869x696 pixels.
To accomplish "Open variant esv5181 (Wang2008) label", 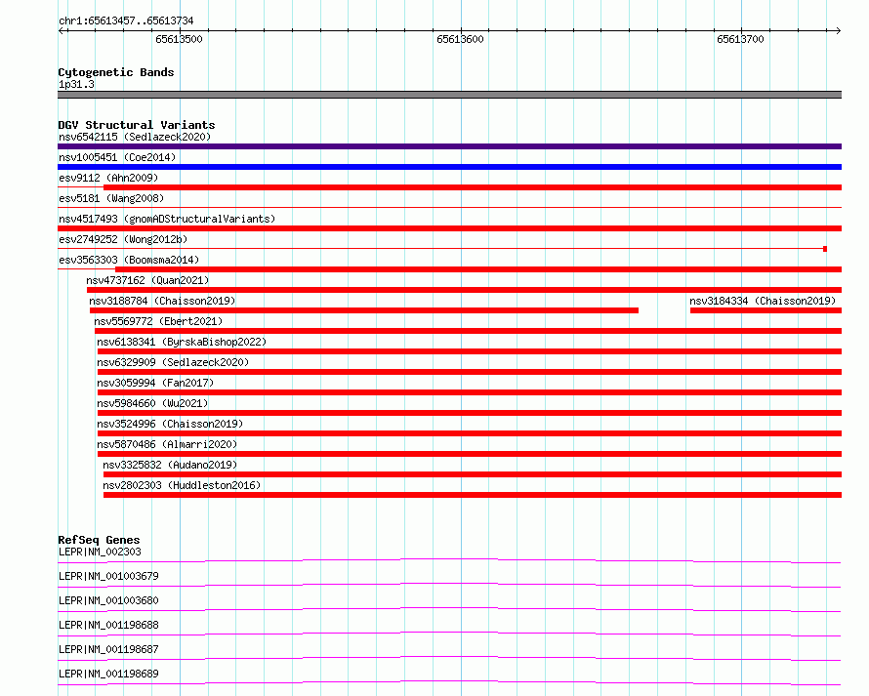I will tap(111, 198).
